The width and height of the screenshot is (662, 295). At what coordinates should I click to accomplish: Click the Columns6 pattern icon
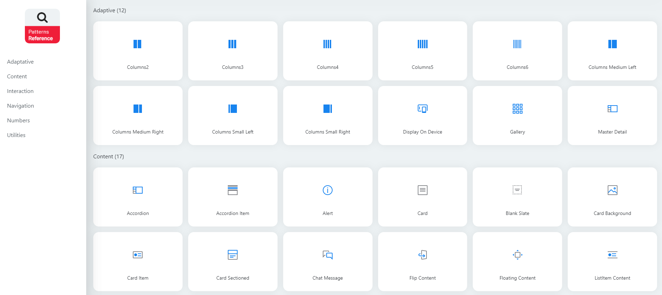tap(517, 44)
